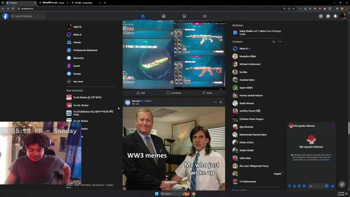Open chat with Delulu Schizo
Image resolution: width=350 pixels, height=197 pixels.
pos(257,143)
